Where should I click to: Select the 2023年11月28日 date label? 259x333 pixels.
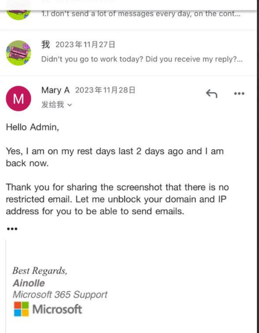coord(105,90)
